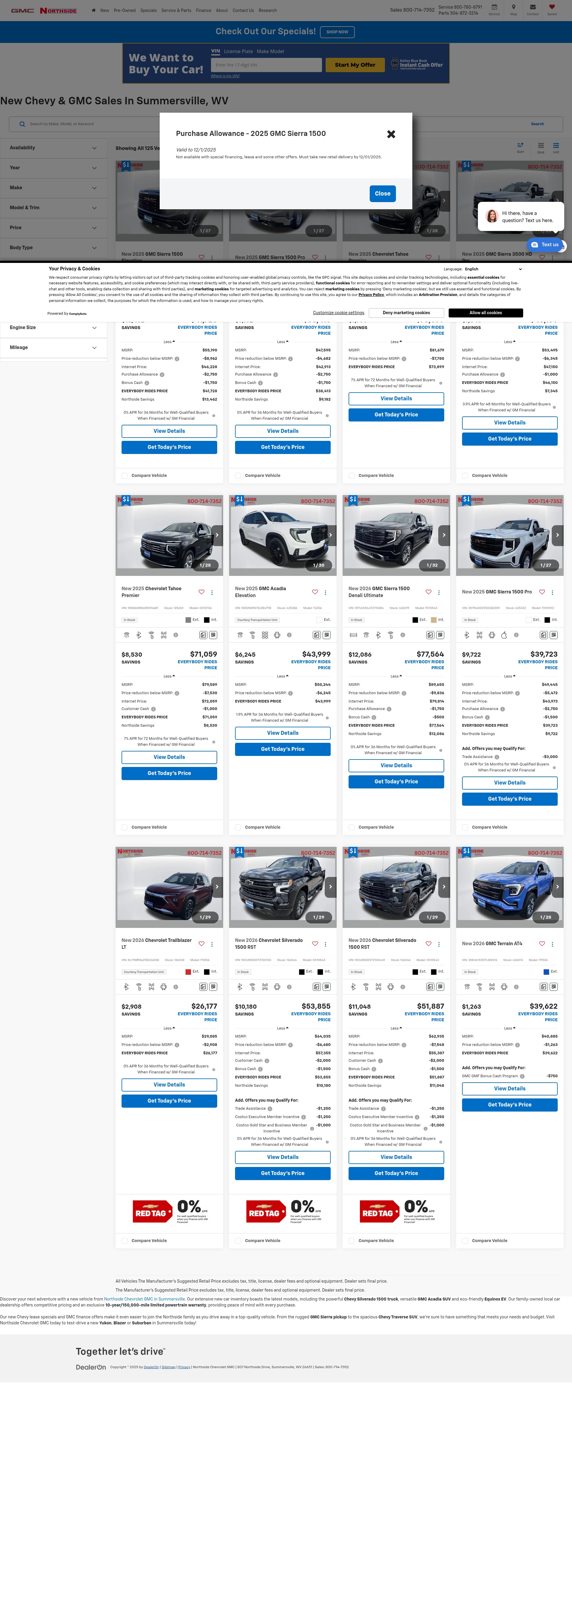The image size is (572, 1598).
Task: Check Compare Vehicle for the $51,887 Silverado 1500 RST
Action: click(x=351, y=1241)
